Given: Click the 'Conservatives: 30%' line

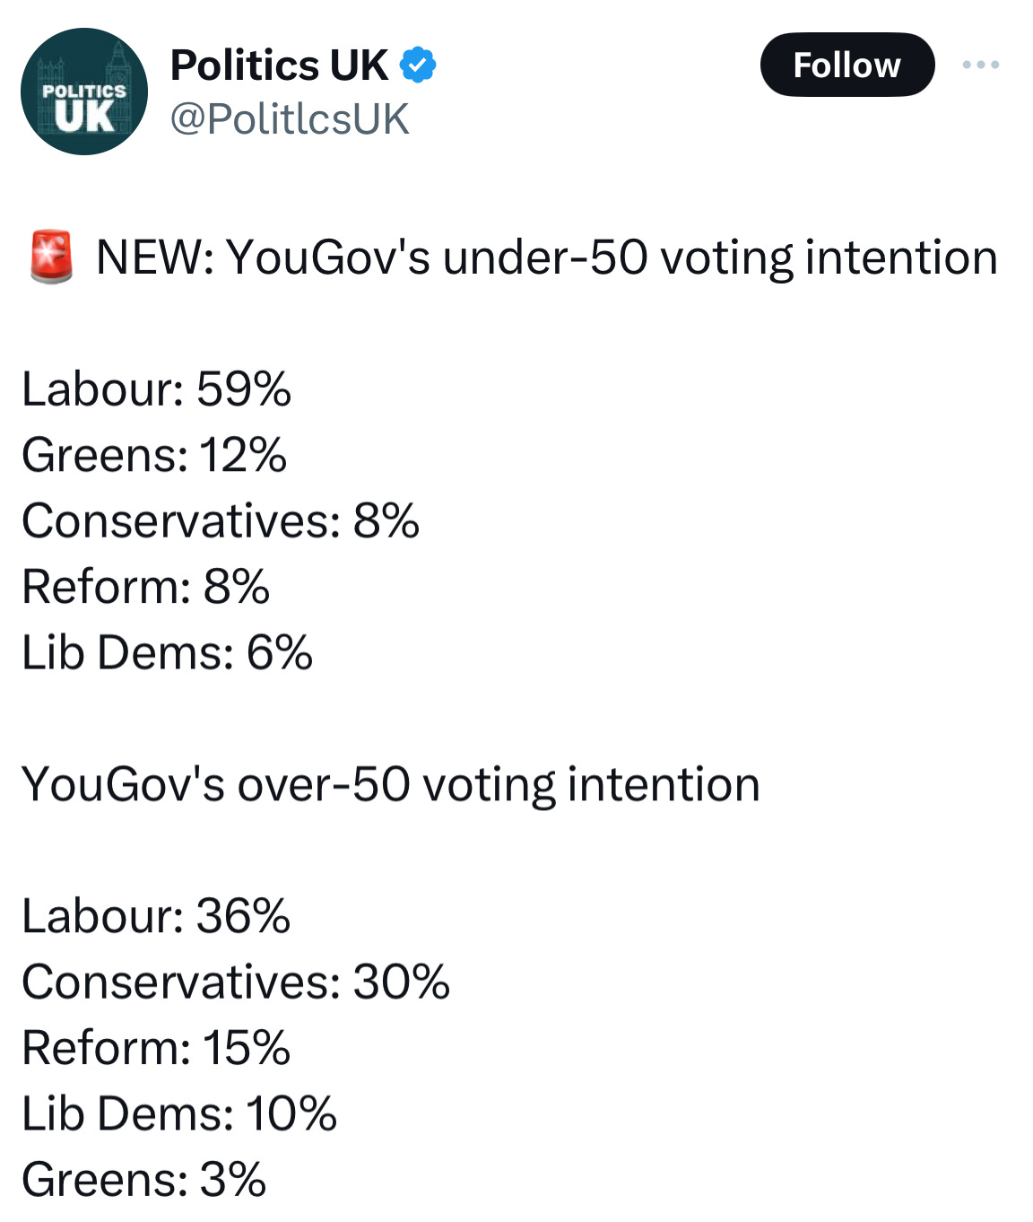Looking at the screenshot, I should pos(235,982).
